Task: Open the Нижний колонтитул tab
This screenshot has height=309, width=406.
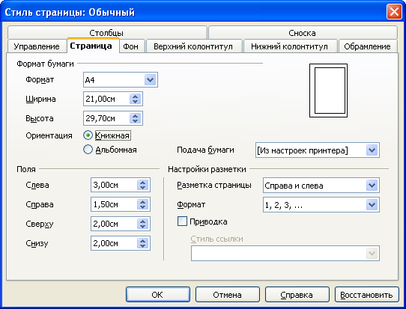Action: pyautogui.click(x=290, y=46)
